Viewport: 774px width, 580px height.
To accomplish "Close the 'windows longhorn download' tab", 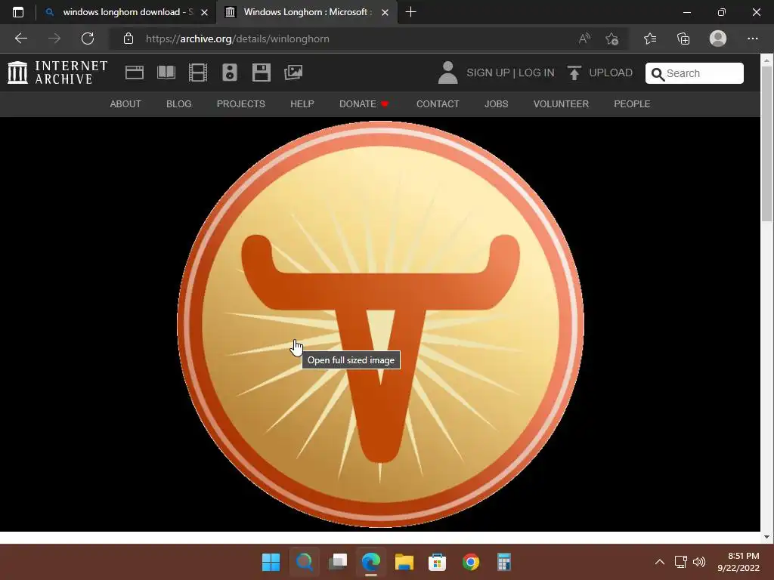I will pos(204,12).
